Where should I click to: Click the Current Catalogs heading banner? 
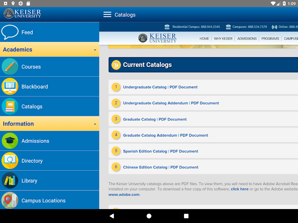(x=203, y=65)
